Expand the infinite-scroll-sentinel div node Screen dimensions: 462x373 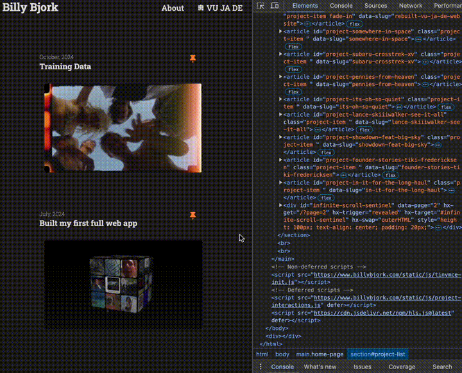[x=280, y=205]
